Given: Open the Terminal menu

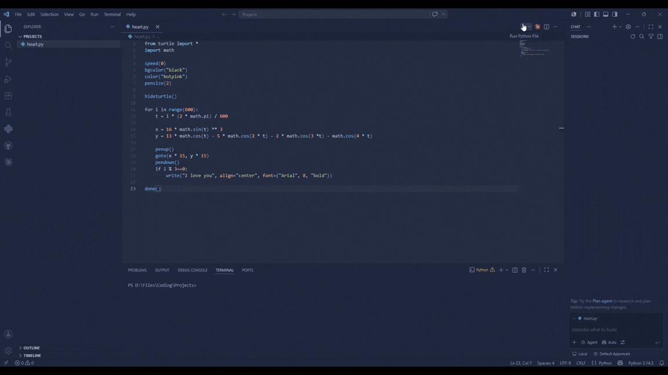Looking at the screenshot, I should [112, 14].
